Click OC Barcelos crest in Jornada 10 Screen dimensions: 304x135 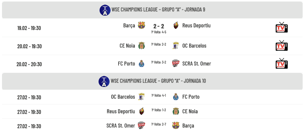tap(141, 97)
